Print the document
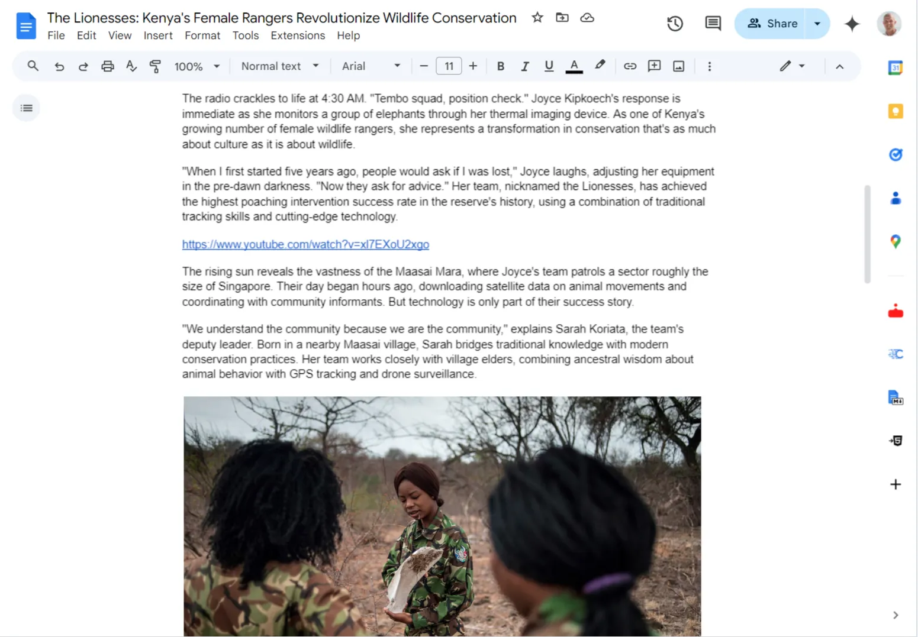Viewport: 918px width, 637px height. [x=107, y=66]
